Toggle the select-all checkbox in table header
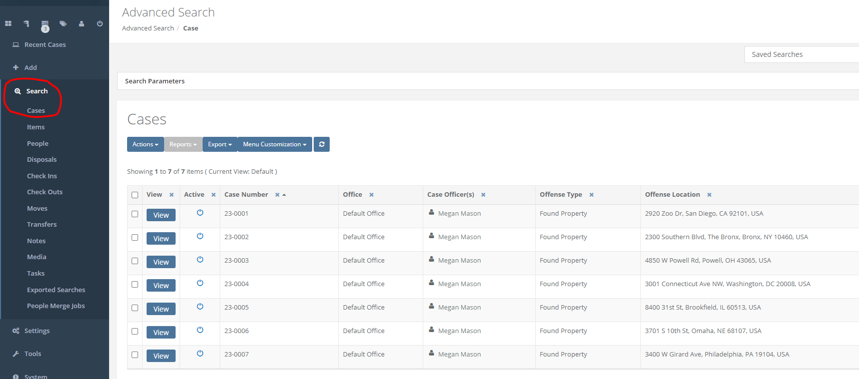This screenshot has height=379, width=859. [135, 195]
